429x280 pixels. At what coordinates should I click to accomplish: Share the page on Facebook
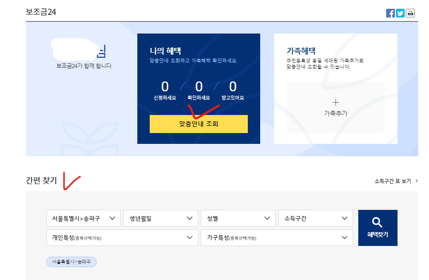click(390, 13)
